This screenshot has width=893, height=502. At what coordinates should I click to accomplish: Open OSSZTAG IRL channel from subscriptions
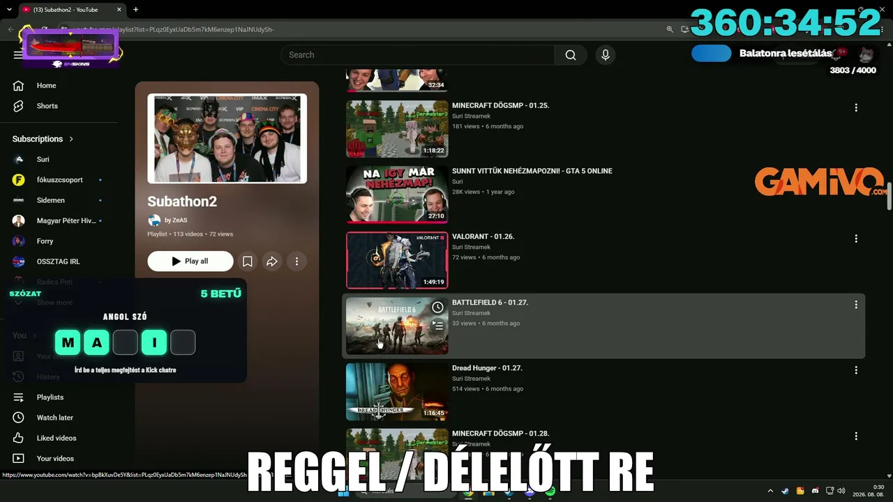coord(59,261)
